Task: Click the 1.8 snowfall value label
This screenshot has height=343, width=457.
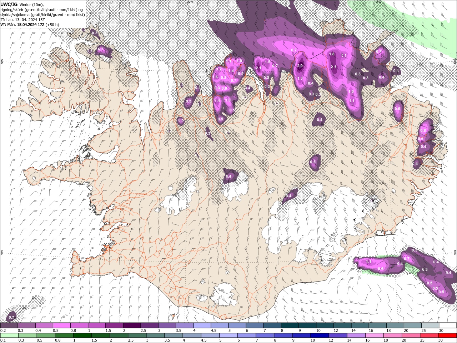Action: point(332,54)
